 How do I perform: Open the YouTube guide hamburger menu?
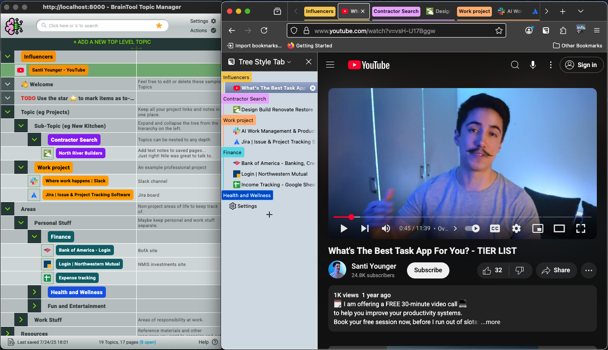click(x=330, y=65)
